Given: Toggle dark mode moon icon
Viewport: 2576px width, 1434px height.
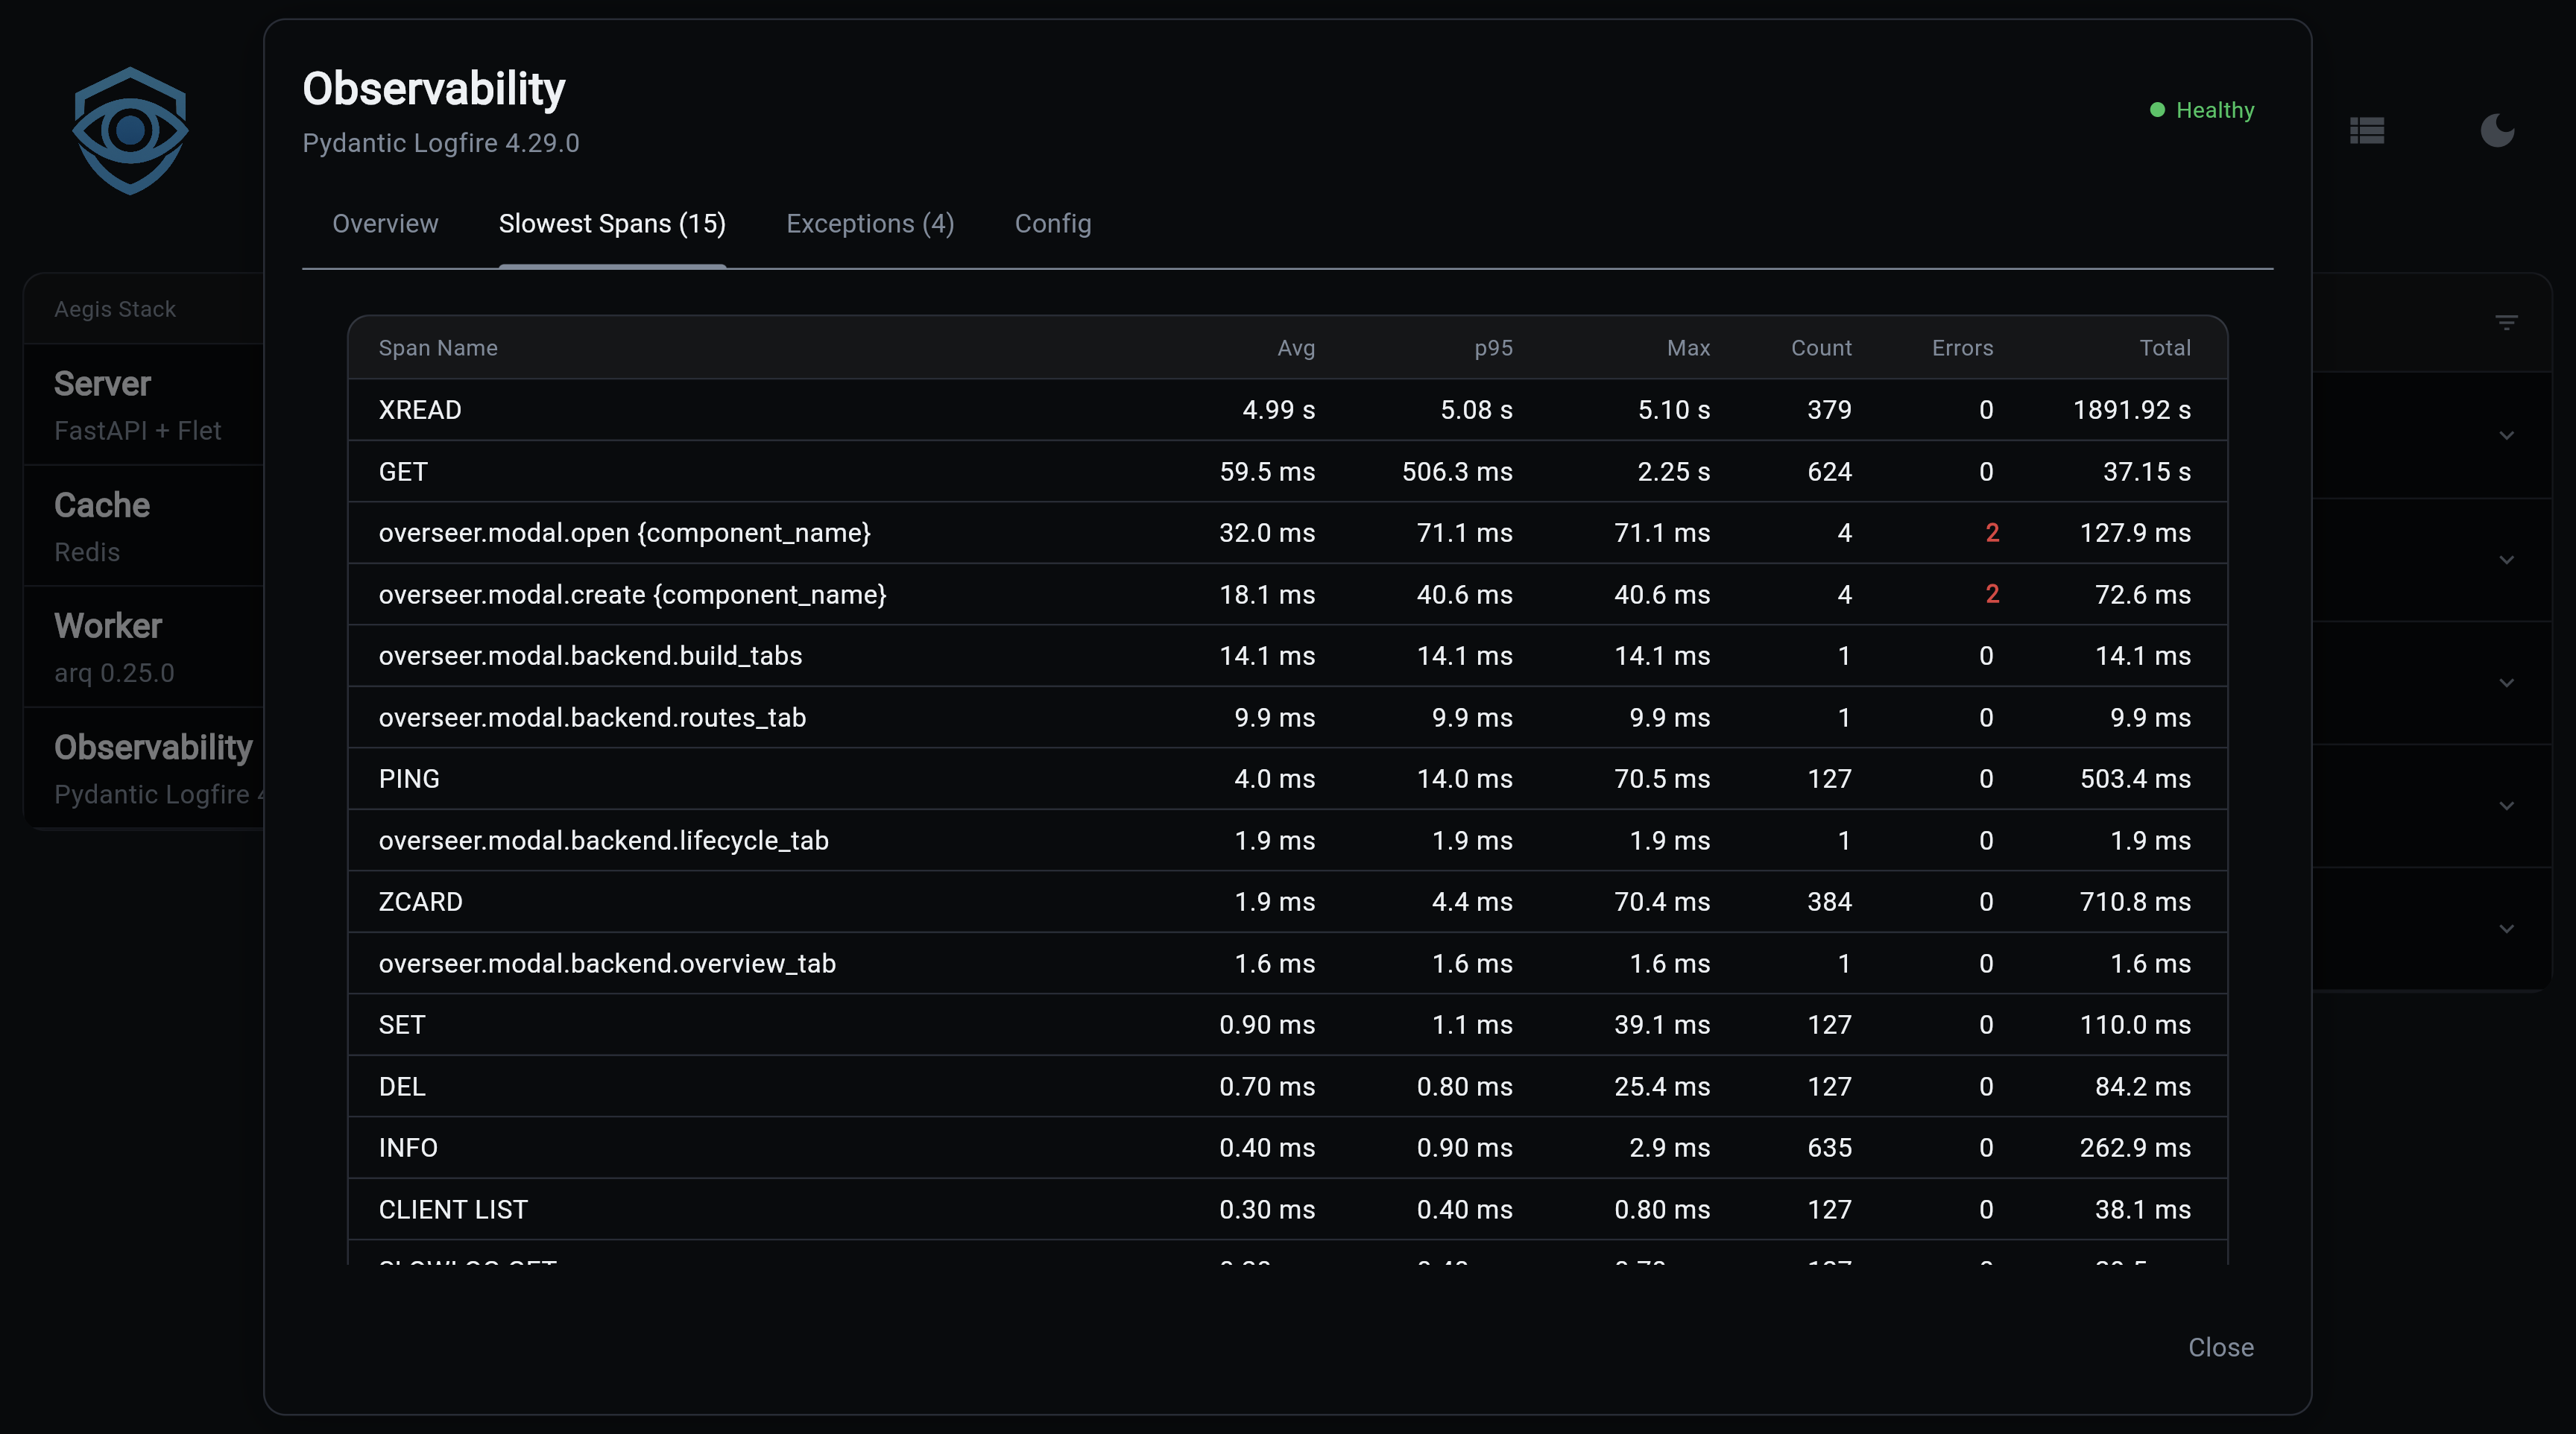Looking at the screenshot, I should click(2496, 130).
